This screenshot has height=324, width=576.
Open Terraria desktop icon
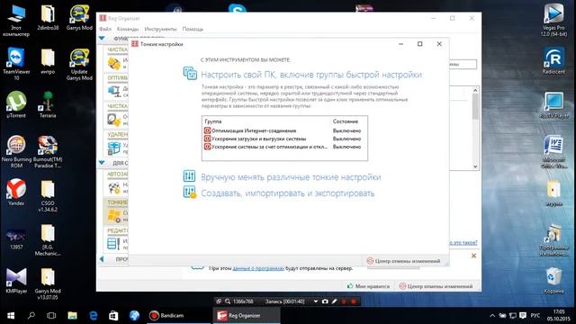[48, 104]
